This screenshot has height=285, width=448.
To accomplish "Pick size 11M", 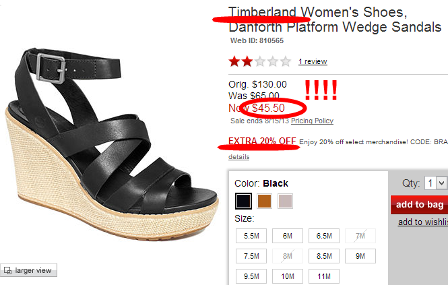I will pyautogui.click(x=324, y=276).
